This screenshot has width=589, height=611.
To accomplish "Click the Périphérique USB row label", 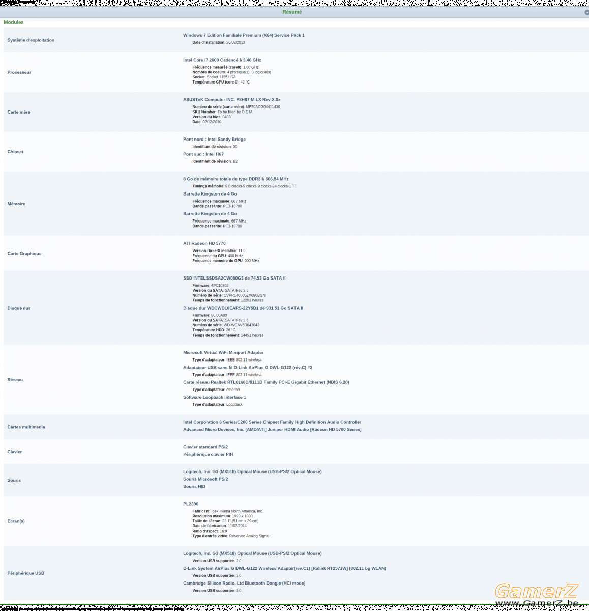I will click(26, 573).
